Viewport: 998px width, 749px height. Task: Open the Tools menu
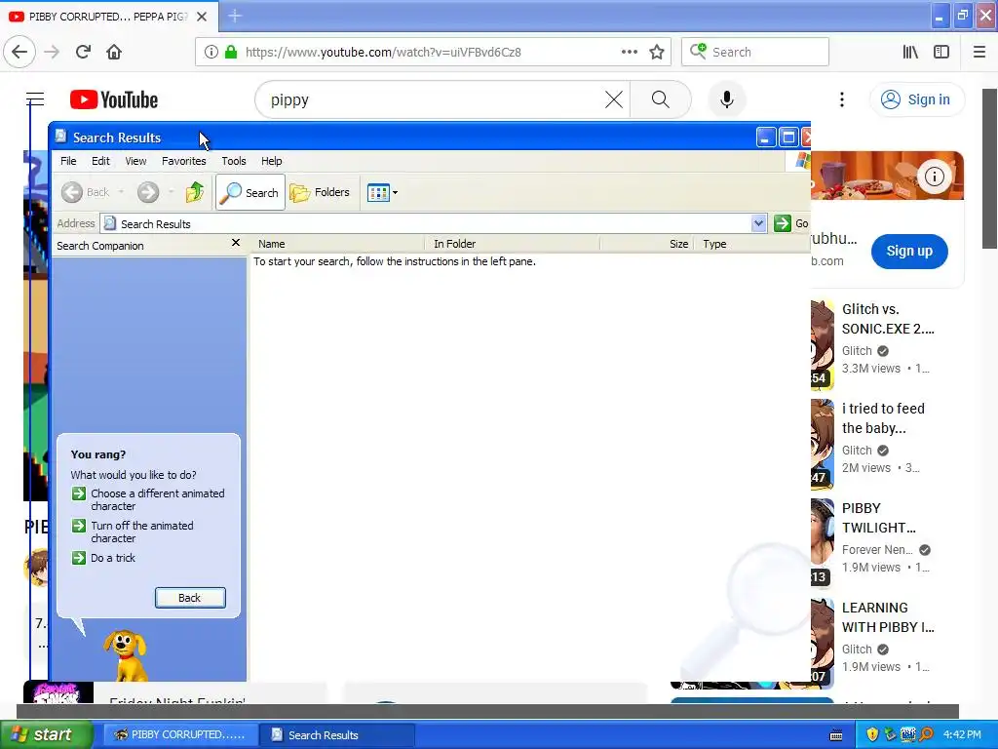click(234, 161)
